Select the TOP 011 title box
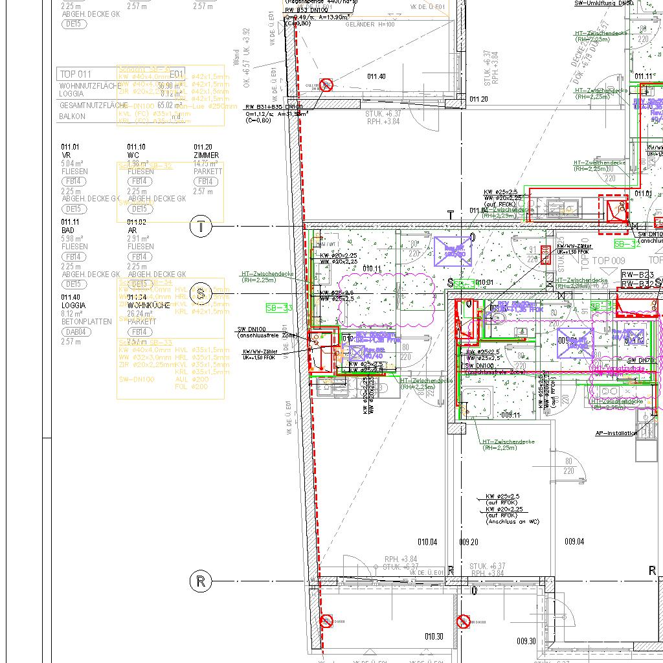This screenshot has height=663, width=663. pos(76,74)
